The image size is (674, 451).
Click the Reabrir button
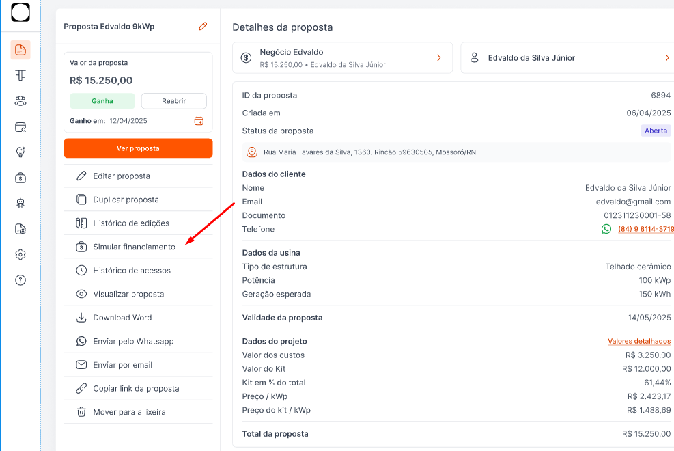coord(173,101)
